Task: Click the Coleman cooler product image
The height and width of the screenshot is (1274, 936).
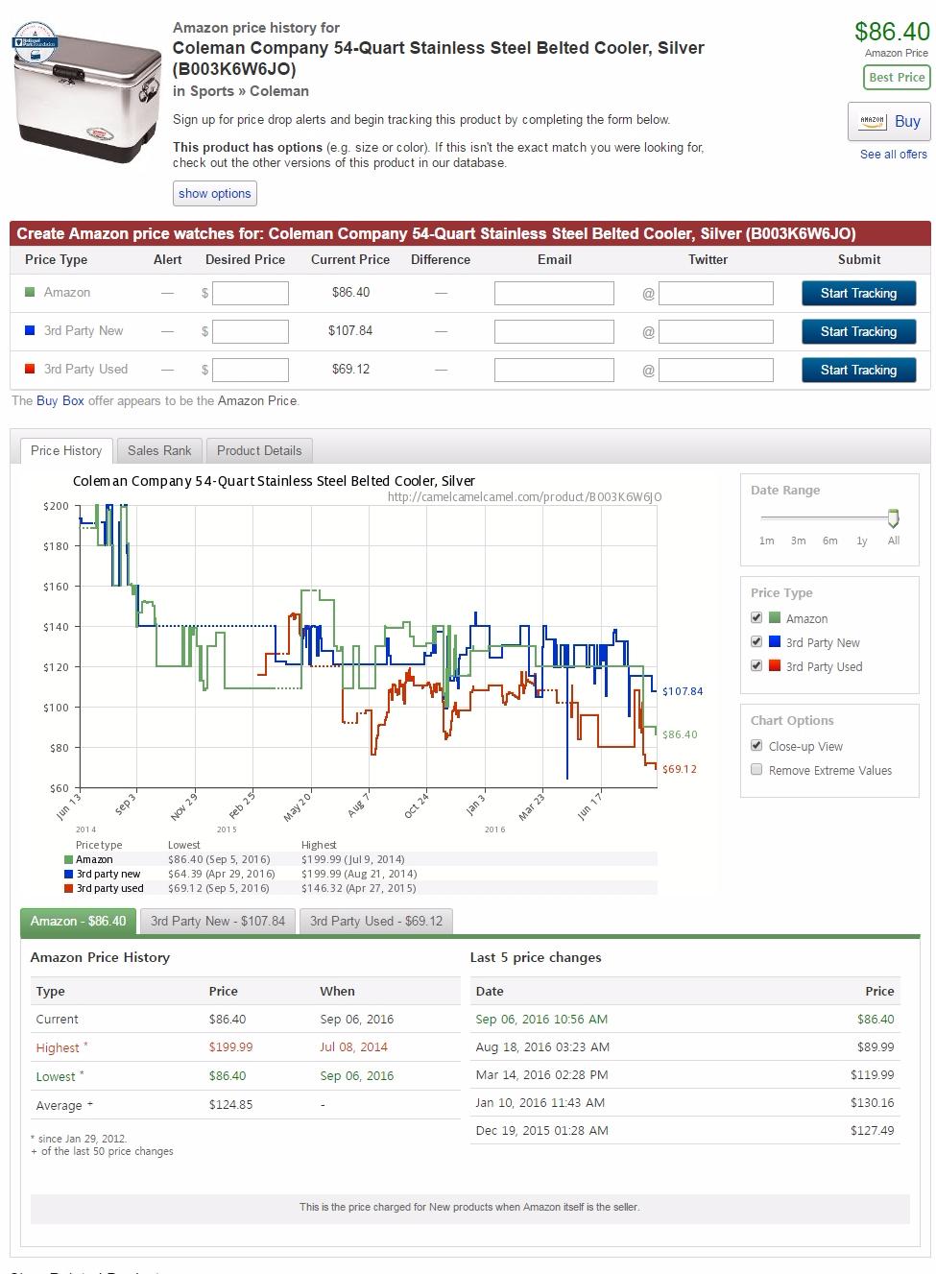Action: pos(86,94)
